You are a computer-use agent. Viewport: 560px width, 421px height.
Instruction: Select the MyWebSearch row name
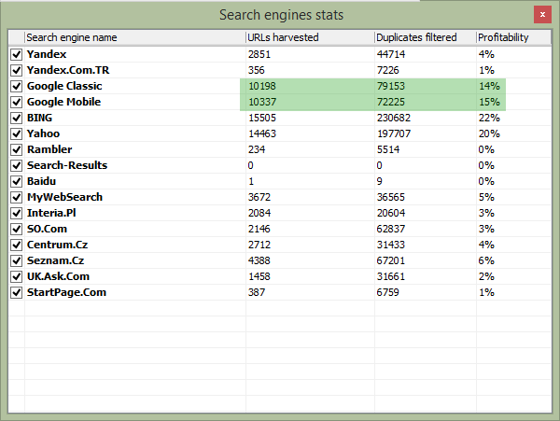64,197
